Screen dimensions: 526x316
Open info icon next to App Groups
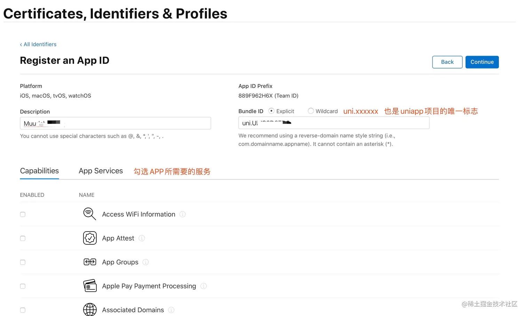pyautogui.click(x=146, y=262)
